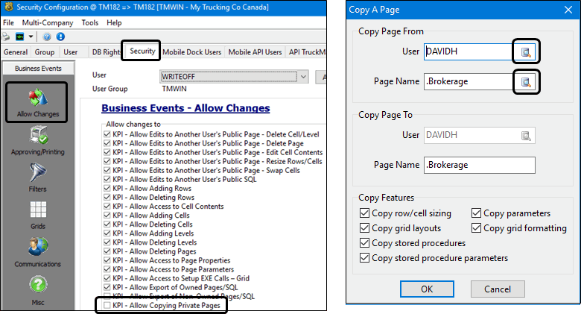Open the Help menu
Screen dimensions: 581x314
point(114,22)
